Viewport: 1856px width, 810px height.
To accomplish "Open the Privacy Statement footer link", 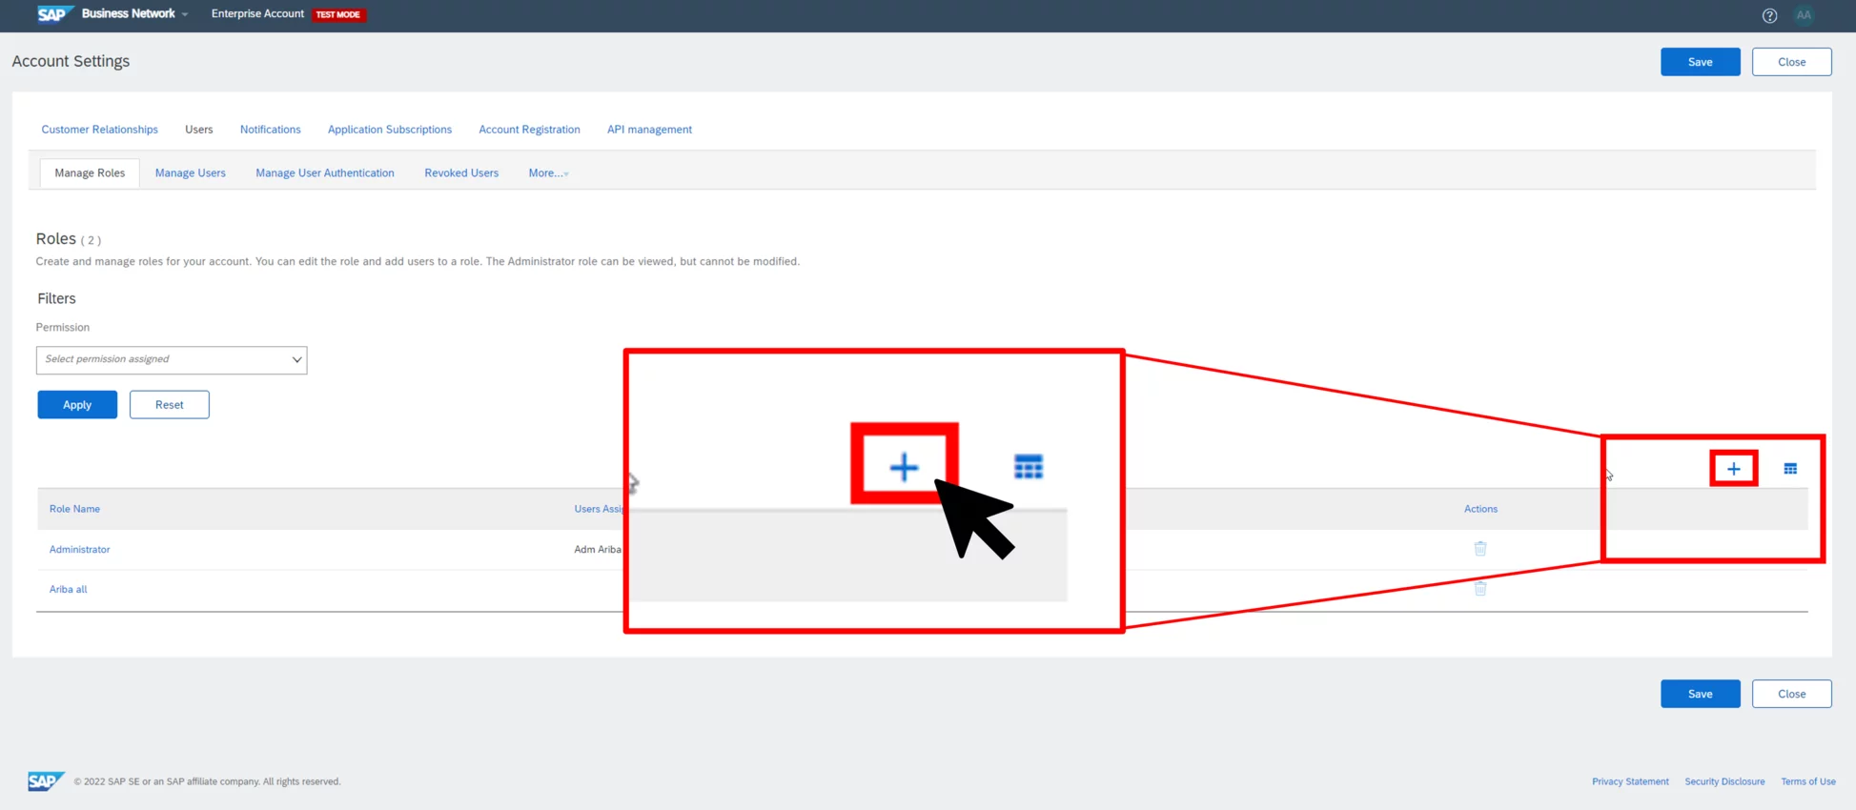I will tap(1629, 781).
